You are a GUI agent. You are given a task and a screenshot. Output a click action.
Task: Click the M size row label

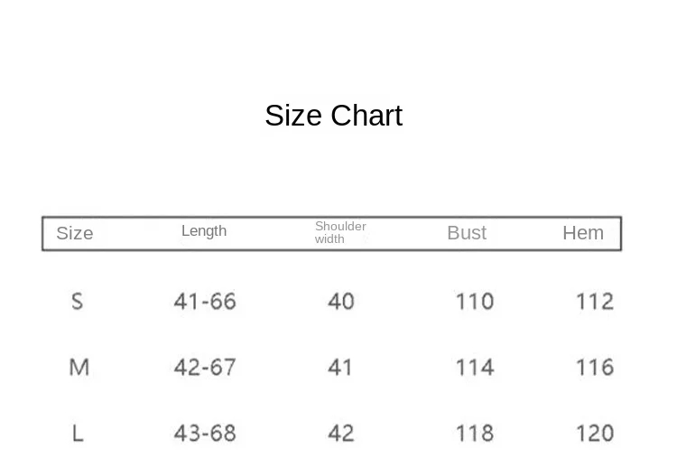[79, 368]
